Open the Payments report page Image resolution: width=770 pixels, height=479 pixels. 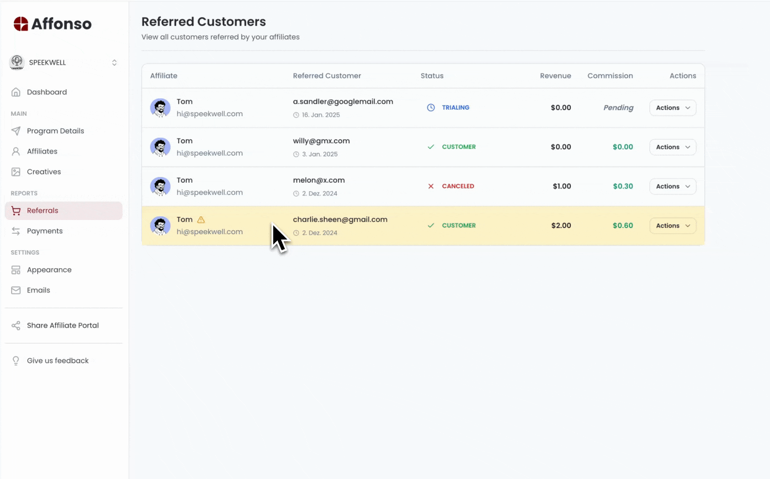click(x=44, y=231)
